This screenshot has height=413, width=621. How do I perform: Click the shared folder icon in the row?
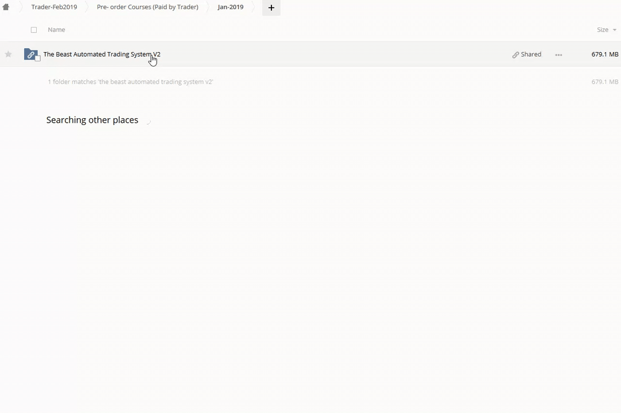(31, 54)
